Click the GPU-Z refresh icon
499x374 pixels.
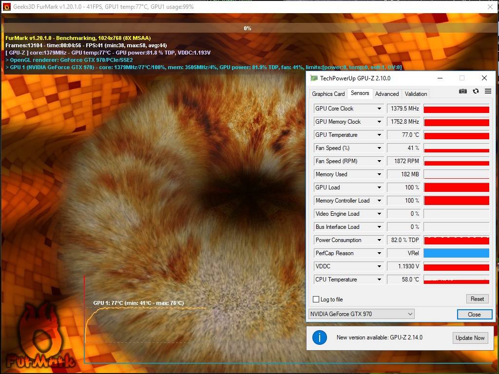[476, 91]
